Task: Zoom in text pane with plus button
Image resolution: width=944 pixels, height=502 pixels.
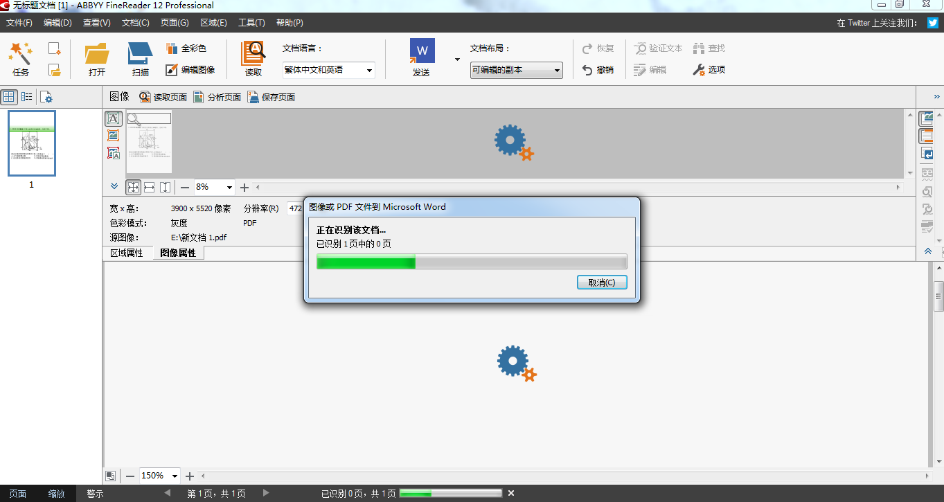Action: pos(190,476)
